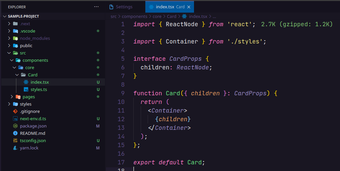The width and height of the screenshot is (340, 171).
Task: Click the src breadcrumb
Action: tap(113, 16)
